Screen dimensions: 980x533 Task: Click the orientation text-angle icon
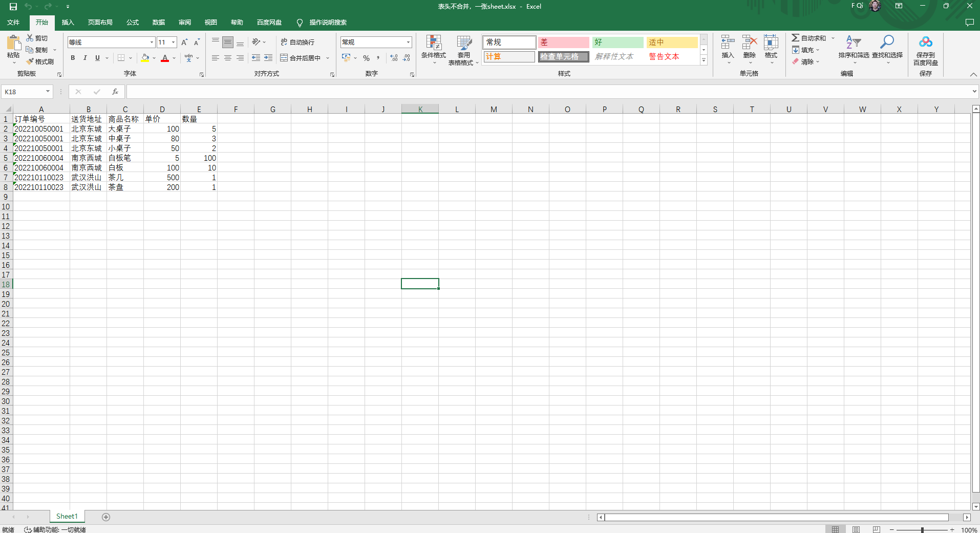click(x=256, y=42)
